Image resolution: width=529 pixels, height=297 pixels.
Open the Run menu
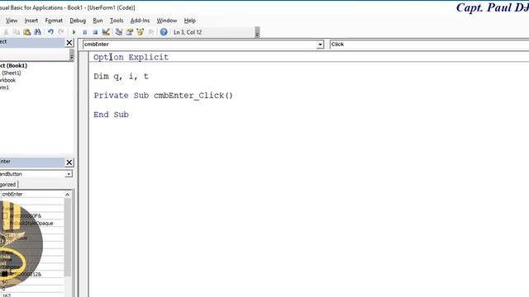point(98,21)
